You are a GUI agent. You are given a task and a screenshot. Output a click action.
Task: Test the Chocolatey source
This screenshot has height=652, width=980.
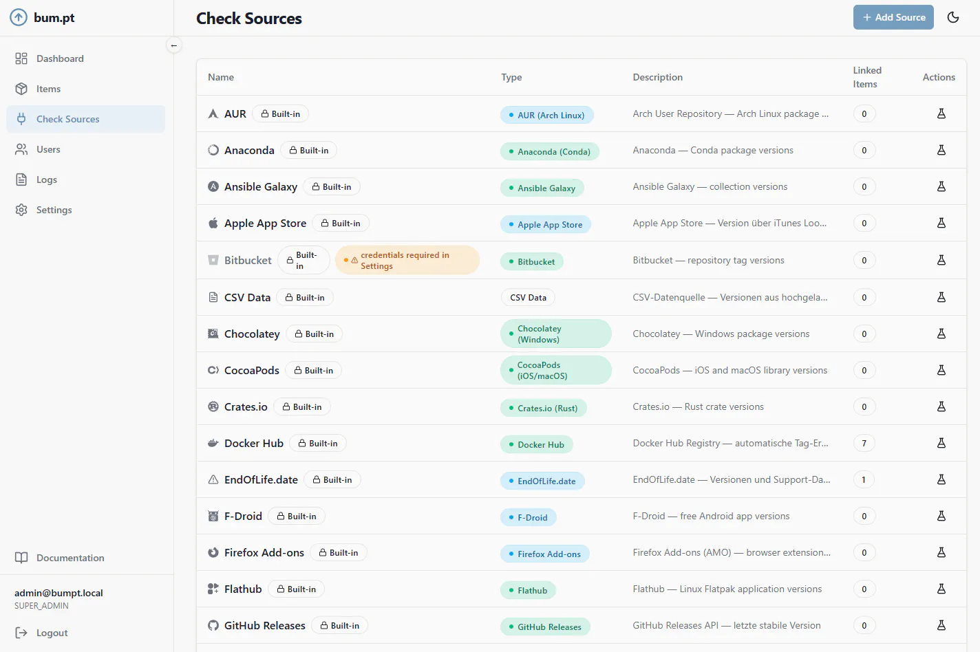click(x=941, y=334)
